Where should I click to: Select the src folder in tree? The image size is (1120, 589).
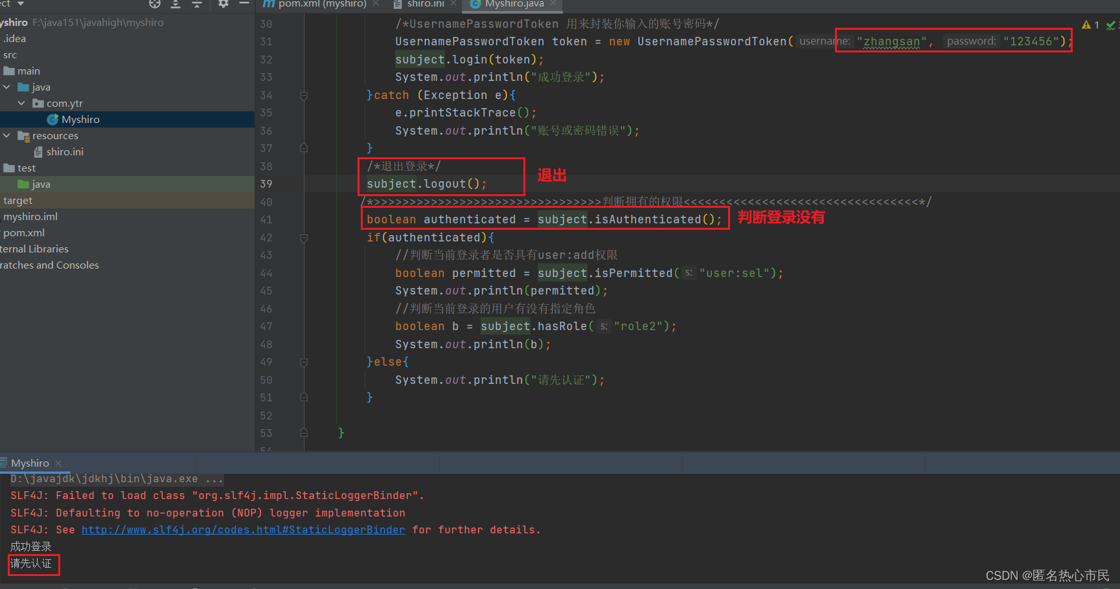click(x=10, y=55)
